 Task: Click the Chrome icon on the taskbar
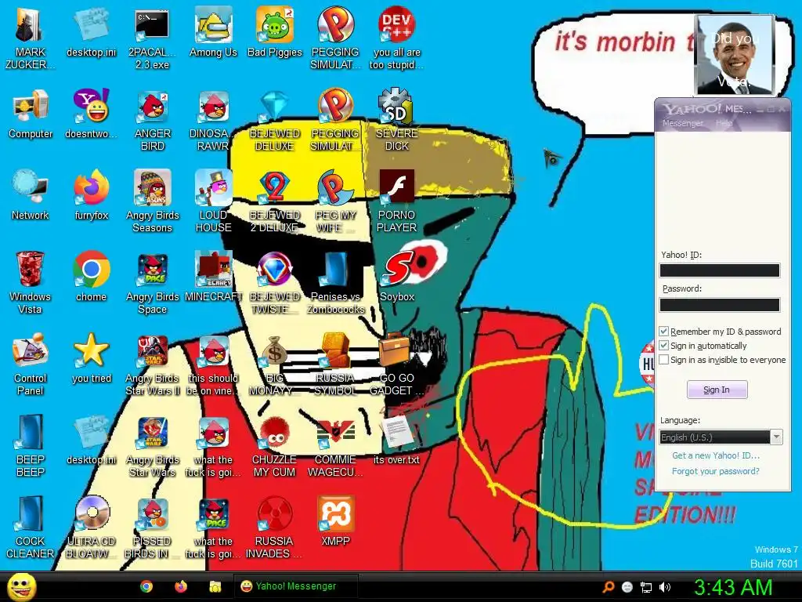pyautogui.click(x=146, y=586)
